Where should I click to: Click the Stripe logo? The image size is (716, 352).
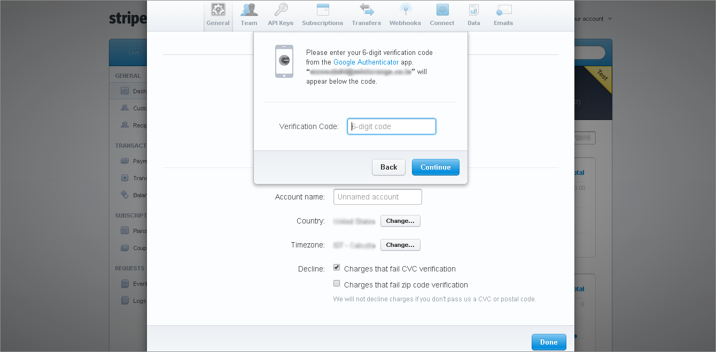click(128, 19)
